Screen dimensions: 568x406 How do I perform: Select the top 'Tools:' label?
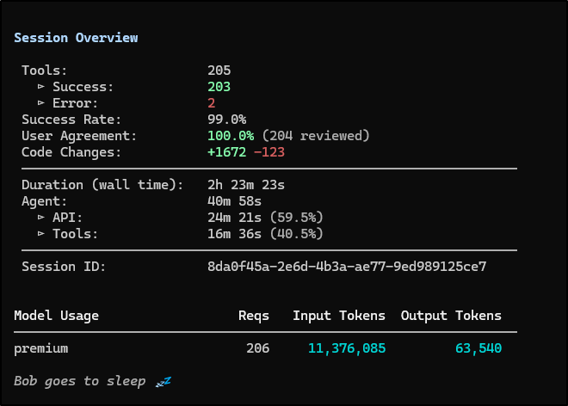[45, 71]
